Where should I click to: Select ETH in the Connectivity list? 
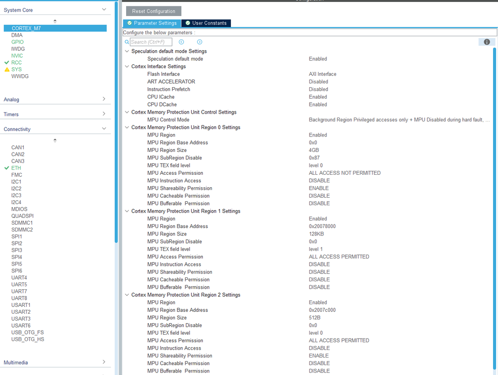(x=15, y=168)
